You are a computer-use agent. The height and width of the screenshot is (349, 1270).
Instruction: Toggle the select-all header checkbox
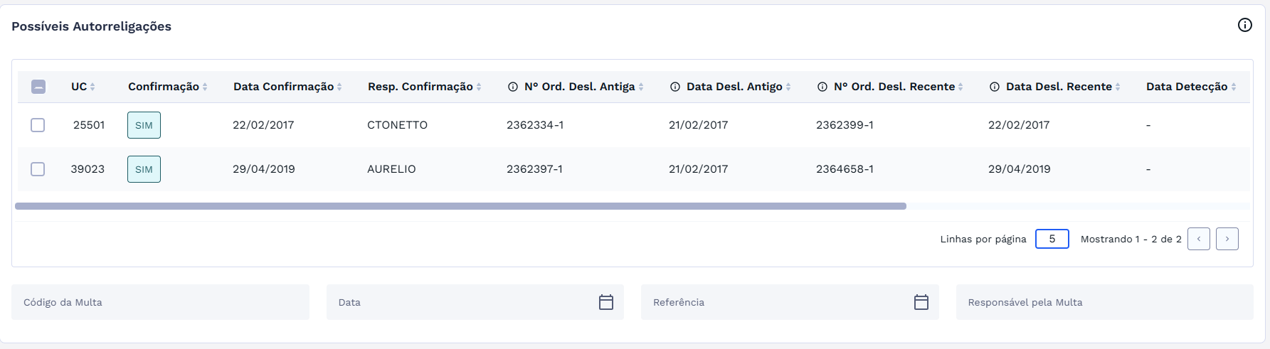pyautogui.click(x=38, y=87)
